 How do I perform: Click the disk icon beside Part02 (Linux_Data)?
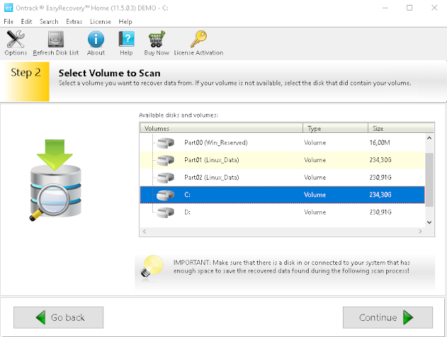[x=166, y=178]
